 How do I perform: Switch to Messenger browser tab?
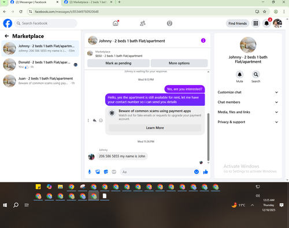click(34, 2)
